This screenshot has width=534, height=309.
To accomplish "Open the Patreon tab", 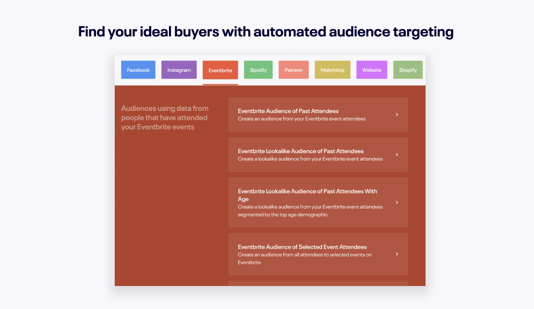I will point(294,70).
